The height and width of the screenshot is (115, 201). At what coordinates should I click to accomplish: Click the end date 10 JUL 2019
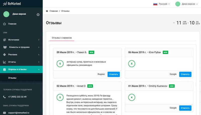(x=194, y=23)
